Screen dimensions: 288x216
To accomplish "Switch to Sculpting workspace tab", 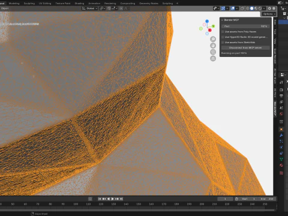I will [x=29, y=4].
